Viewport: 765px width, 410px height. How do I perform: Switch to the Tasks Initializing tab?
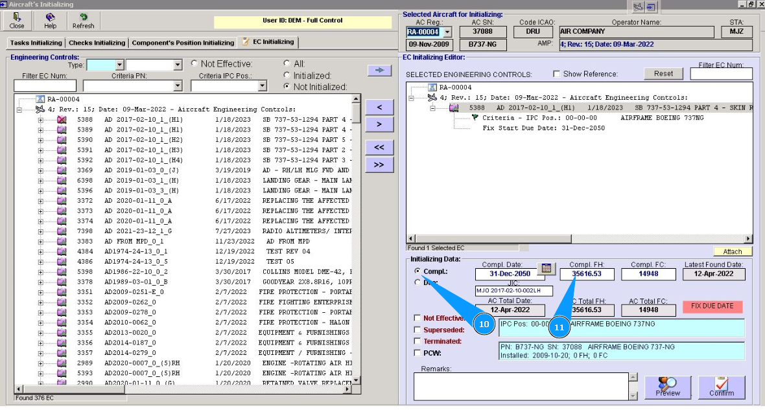pos(36,43)
